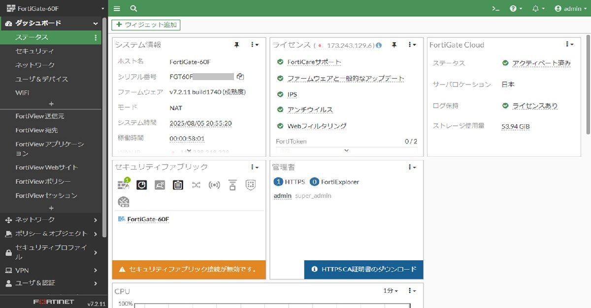Screen dimensions: 591x308
Task: Expand ユーザ&認証 menu
Action: click(51, 283)
